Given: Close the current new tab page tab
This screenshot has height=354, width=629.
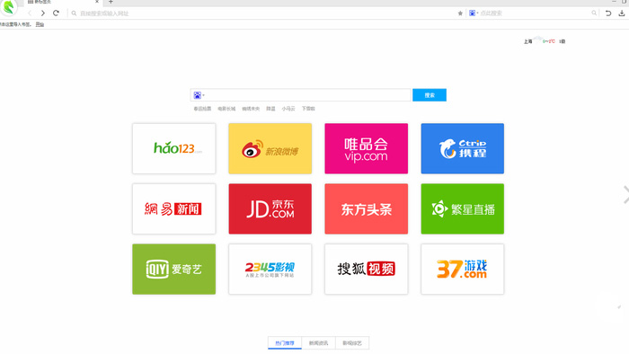Looking at the screenshot, I should [x=97, y=2].
